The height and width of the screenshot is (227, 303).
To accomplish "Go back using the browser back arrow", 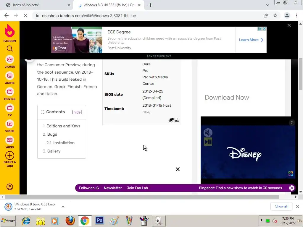I will (x=7, y=16).
